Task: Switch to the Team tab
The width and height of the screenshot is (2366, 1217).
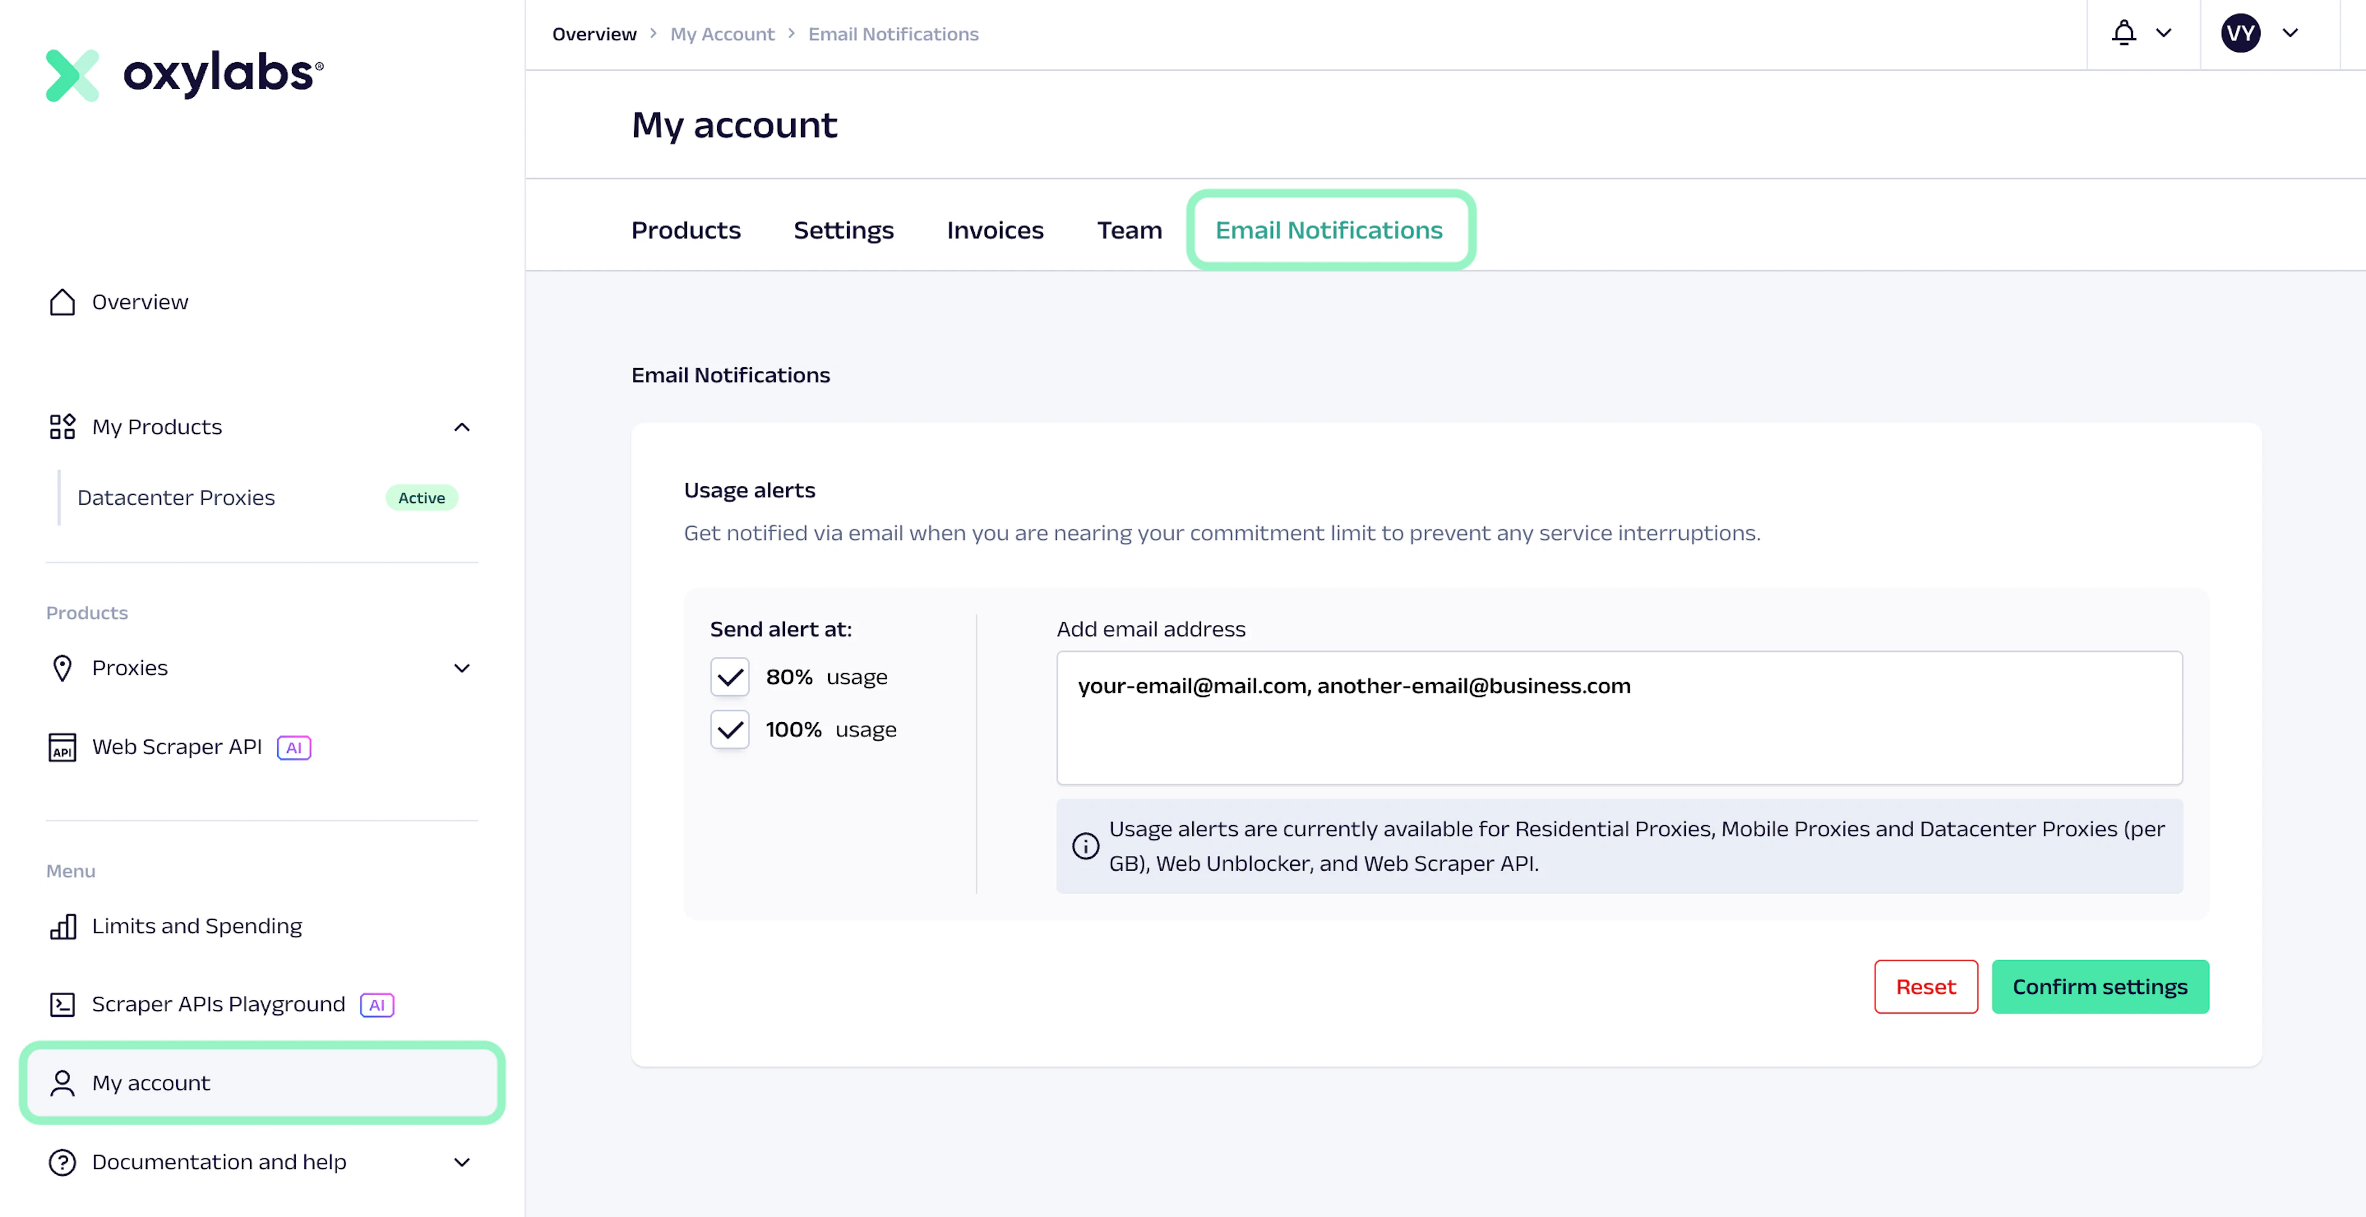Action: pos(1129,230)
